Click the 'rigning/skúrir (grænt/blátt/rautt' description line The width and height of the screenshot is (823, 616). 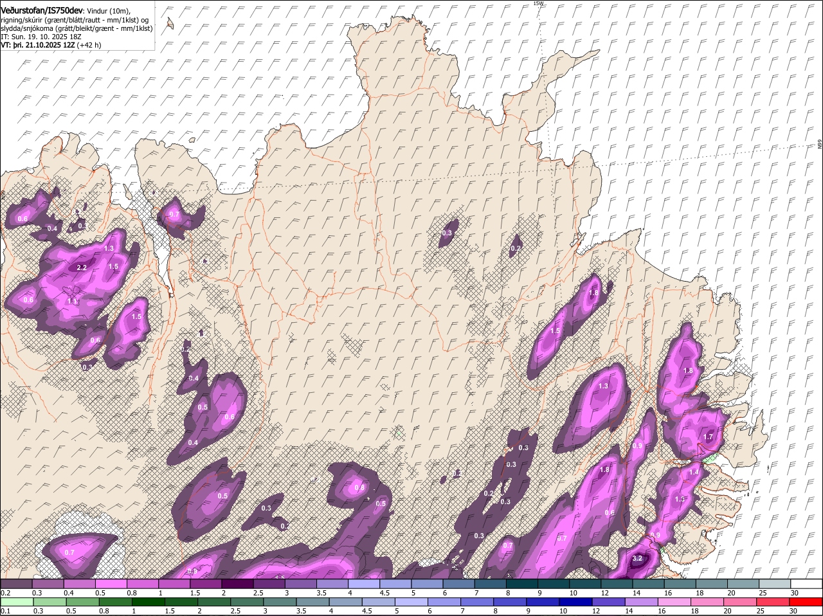pyautogui.click(x=75, y=20)
